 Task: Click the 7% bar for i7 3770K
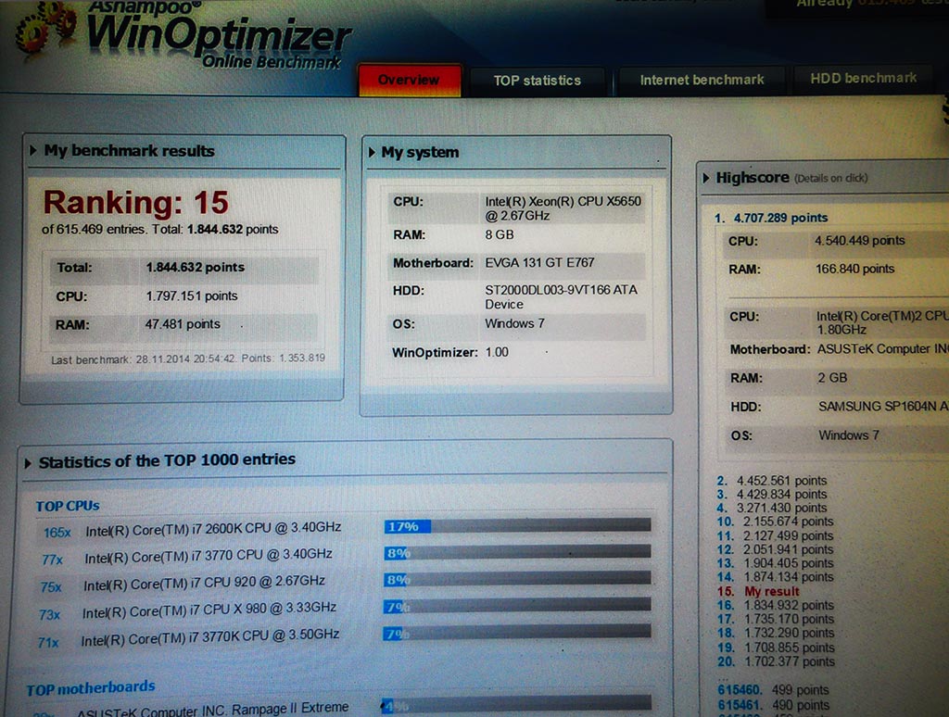517,633
